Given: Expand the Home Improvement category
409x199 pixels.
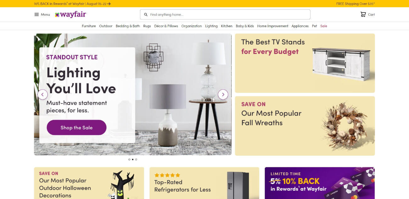Looking at the screenshot, I should coord(273,26).
